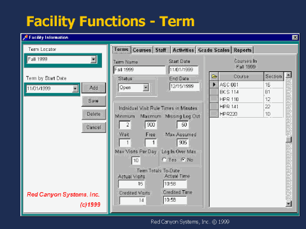
Task: Select No for Log In Over Max
Action: tap(183, 160)
